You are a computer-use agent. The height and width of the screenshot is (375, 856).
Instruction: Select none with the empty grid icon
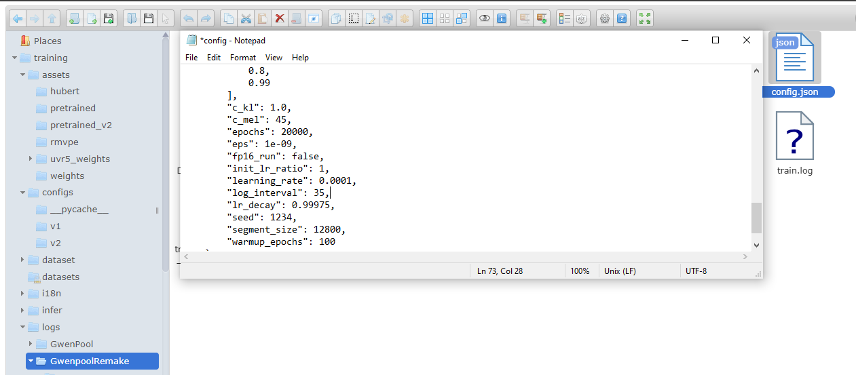coord(445,18)
